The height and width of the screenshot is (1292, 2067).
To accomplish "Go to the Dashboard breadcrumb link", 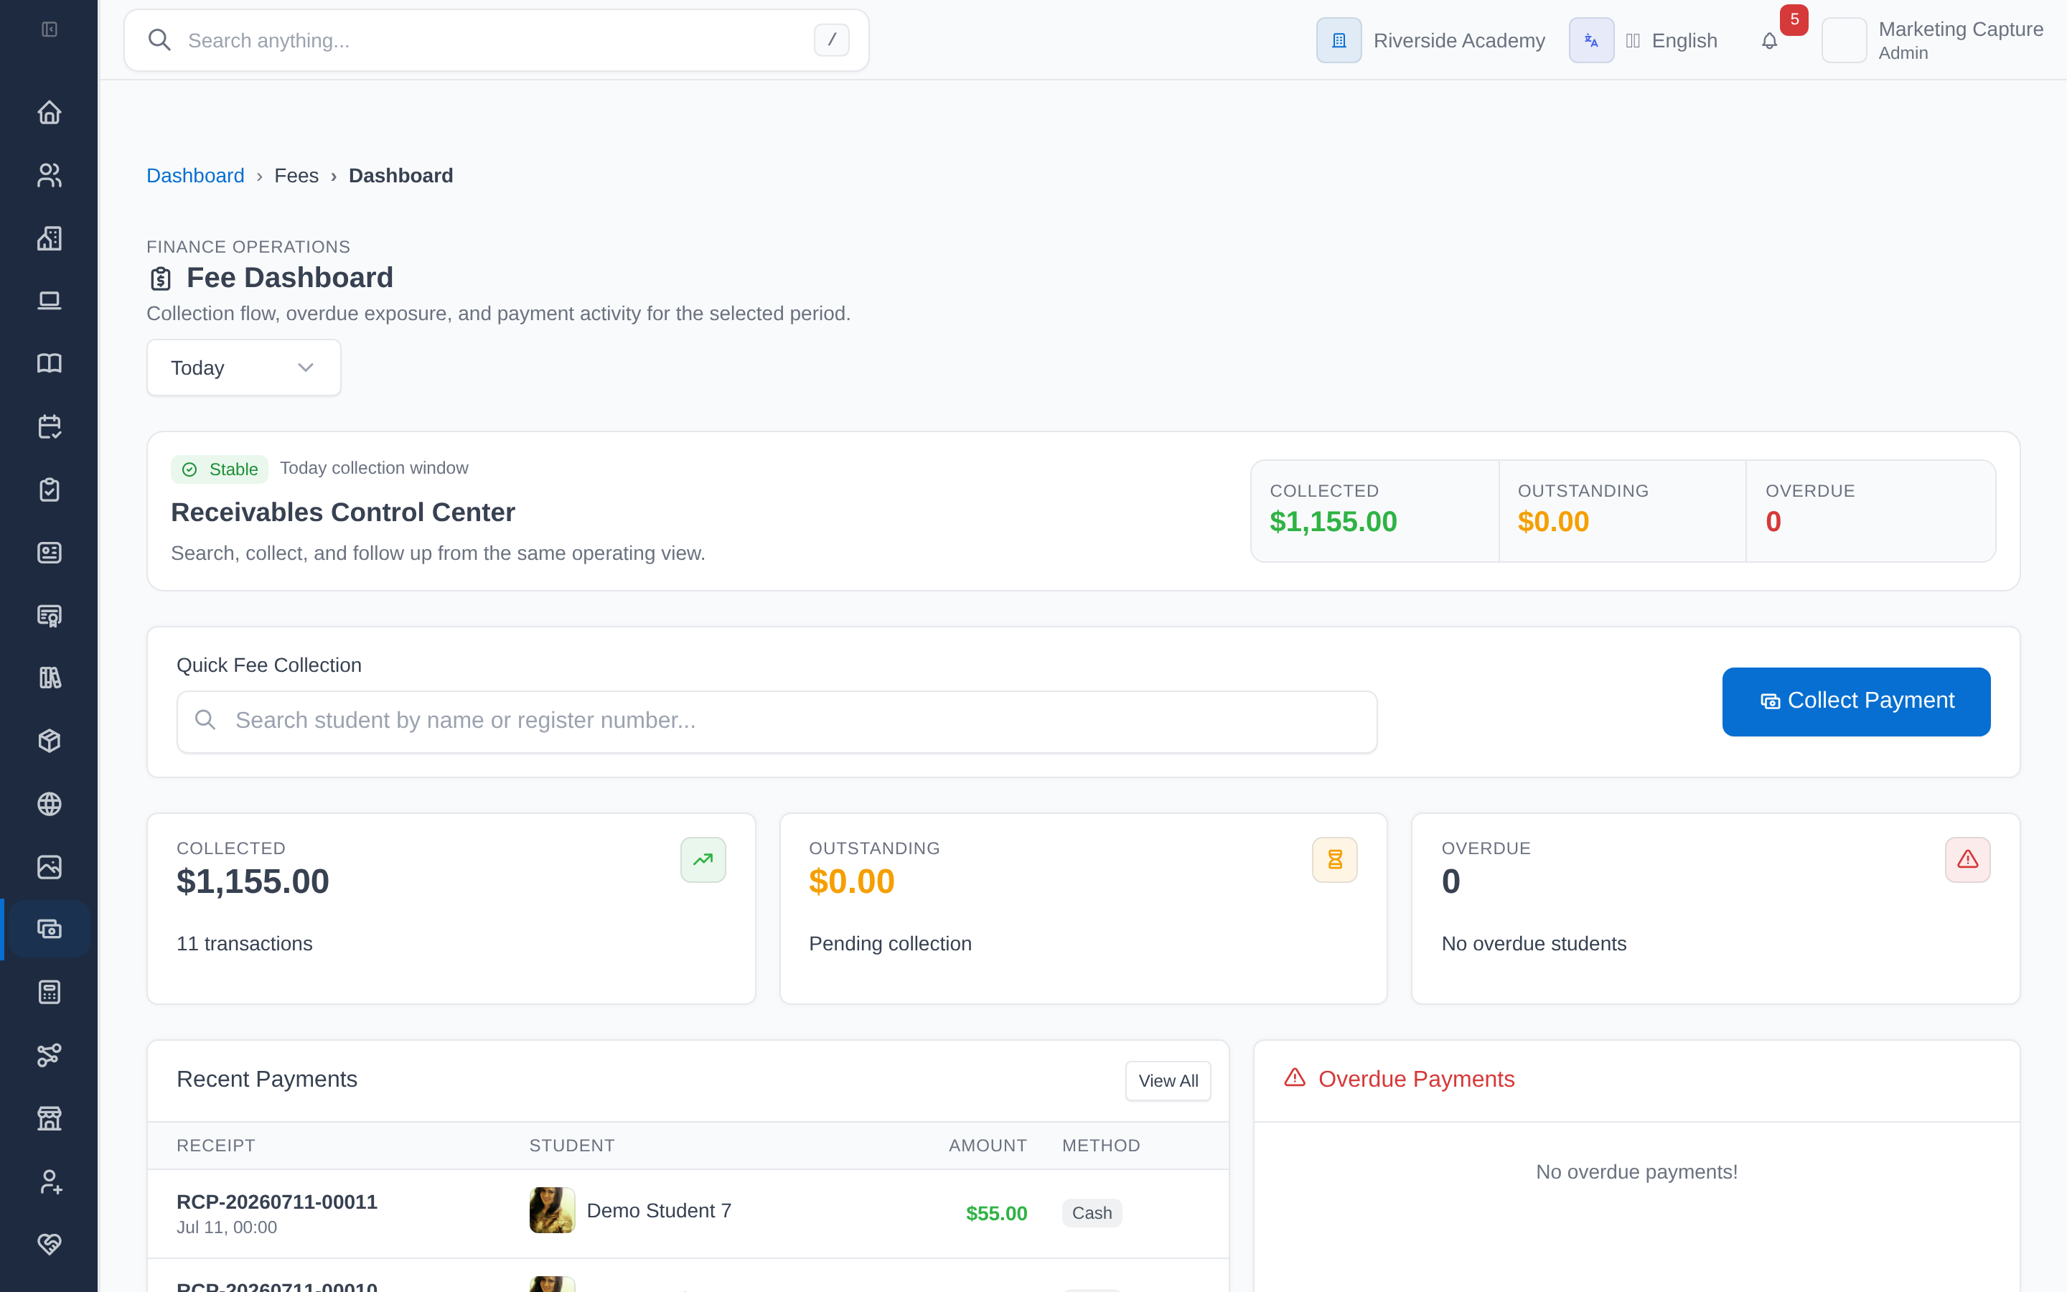I will [194, 176].
